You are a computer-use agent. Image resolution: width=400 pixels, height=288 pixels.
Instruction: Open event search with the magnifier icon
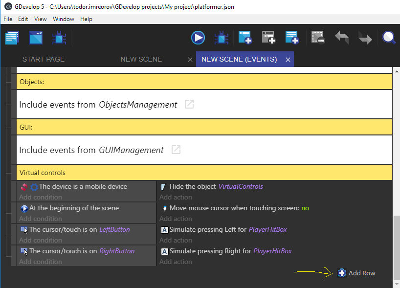(x=389, y=37)
